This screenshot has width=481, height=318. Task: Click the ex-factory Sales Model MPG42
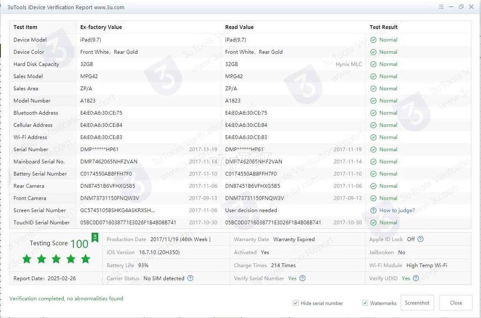tap(89, 77)
